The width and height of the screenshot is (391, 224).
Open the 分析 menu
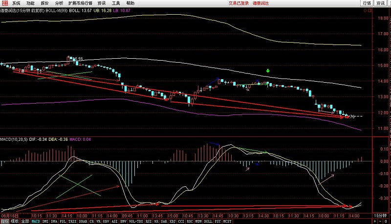coord(59,3)
